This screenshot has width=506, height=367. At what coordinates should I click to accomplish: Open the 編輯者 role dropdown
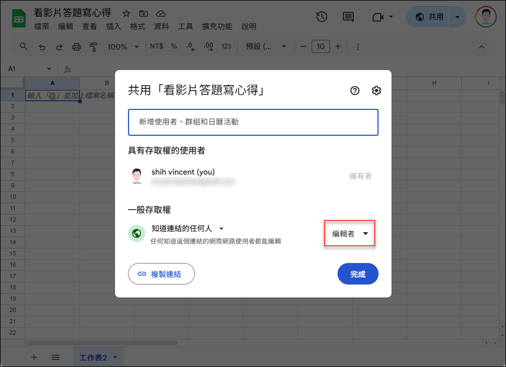click(x=350, y=234)
